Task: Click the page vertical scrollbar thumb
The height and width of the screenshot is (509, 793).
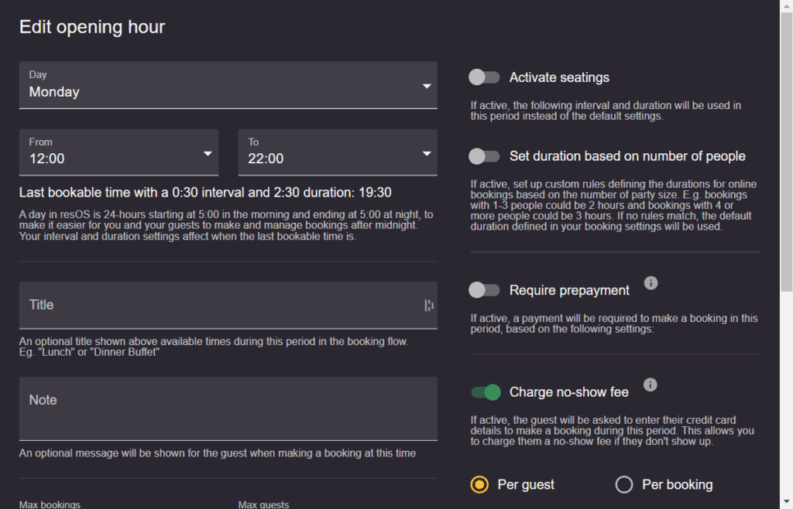Action: click(x=787, y=152)
